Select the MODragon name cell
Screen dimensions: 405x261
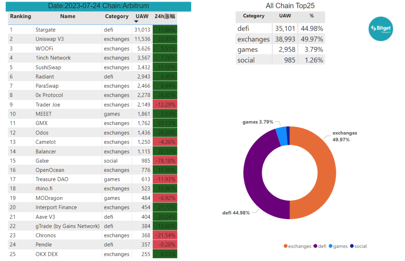[49, 198]
